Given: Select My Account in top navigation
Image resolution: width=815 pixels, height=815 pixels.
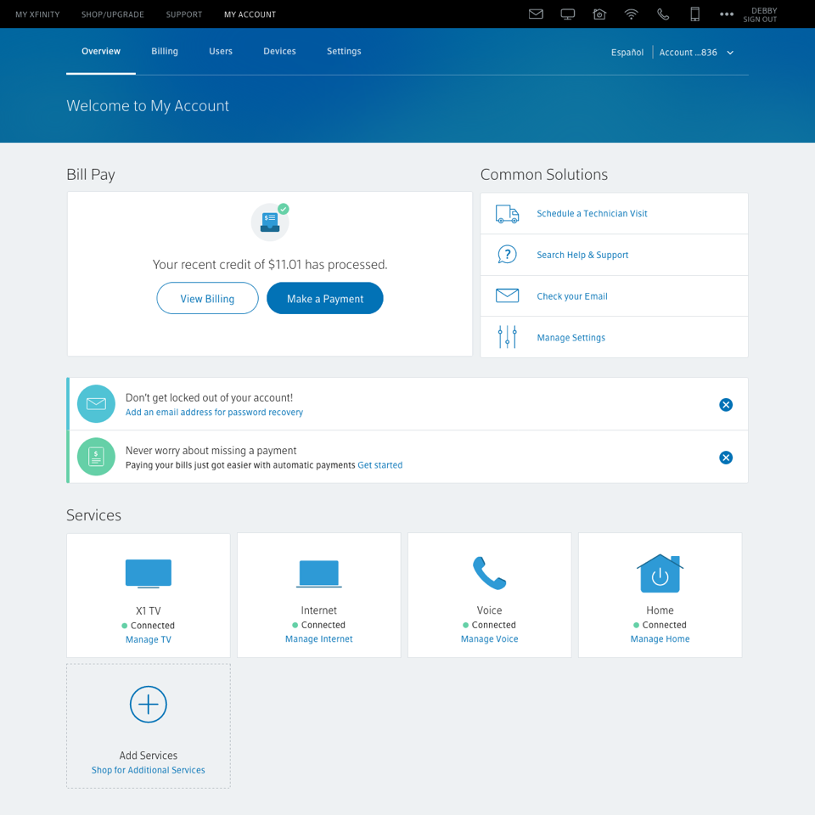Looking at the screenshot, I should click(x=250, y=14).
